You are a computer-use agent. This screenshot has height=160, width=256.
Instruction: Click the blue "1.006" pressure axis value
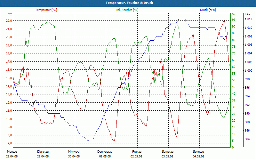pos(248,45)
